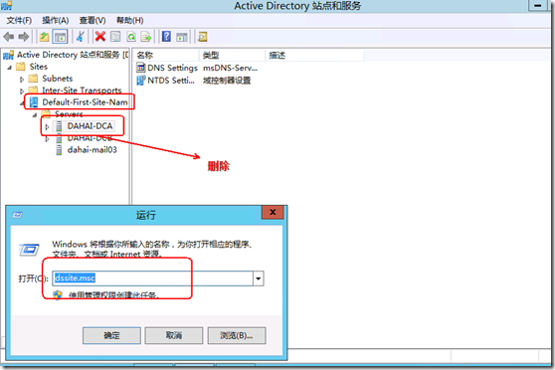Click the Run dialog title bar icon
The image size is (555, 370).
tap(17, 215)
